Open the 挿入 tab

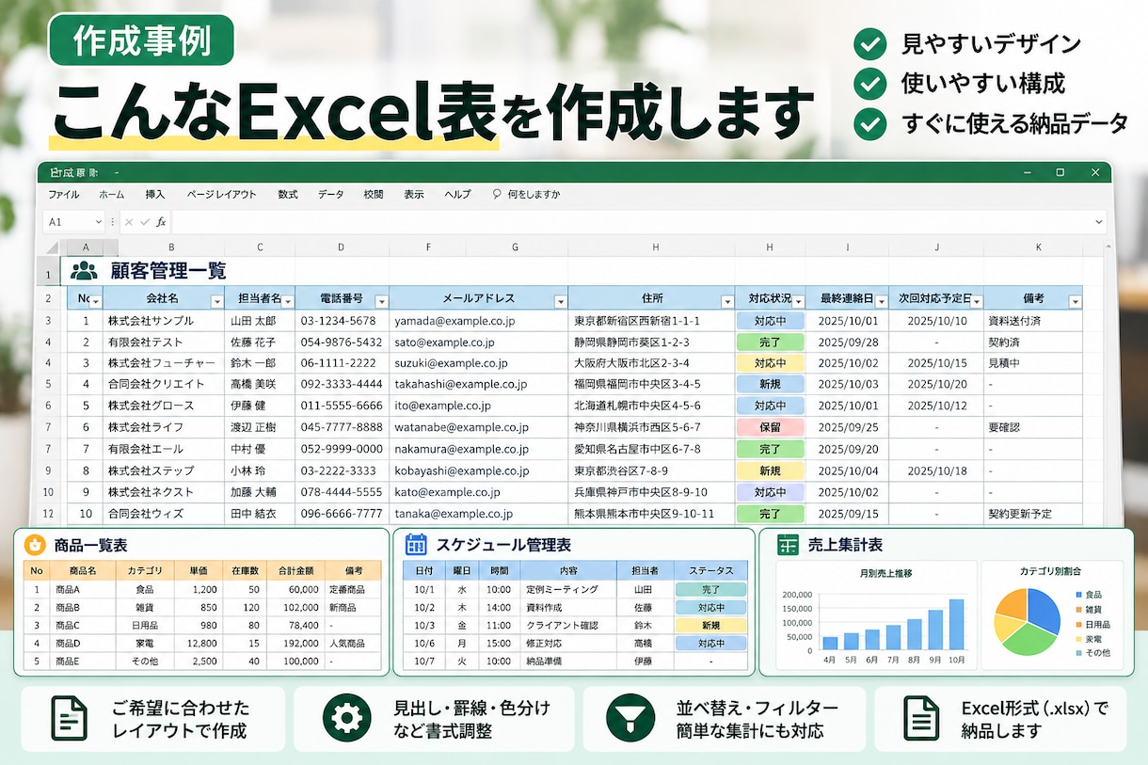tap(155, 195)
